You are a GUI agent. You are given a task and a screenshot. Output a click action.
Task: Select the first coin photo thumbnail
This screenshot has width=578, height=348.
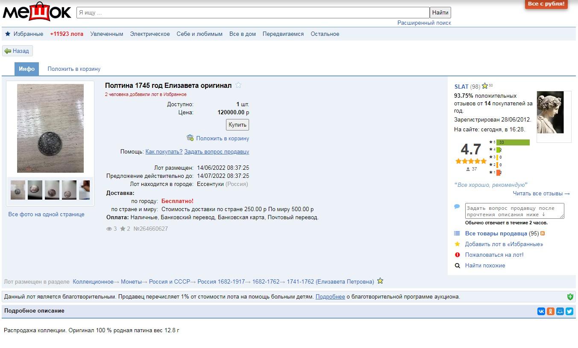point(18,190)
